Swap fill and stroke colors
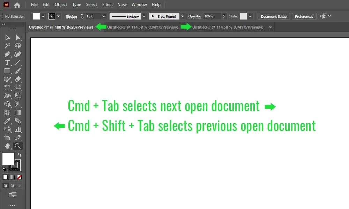Screen dimensions: 349x209 (x=20, y=155)
